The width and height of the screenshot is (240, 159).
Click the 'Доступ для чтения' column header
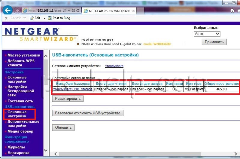tap(111, 84)
